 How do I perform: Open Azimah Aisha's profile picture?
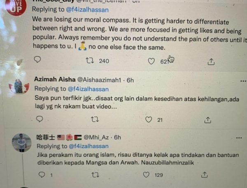(19, 86)
